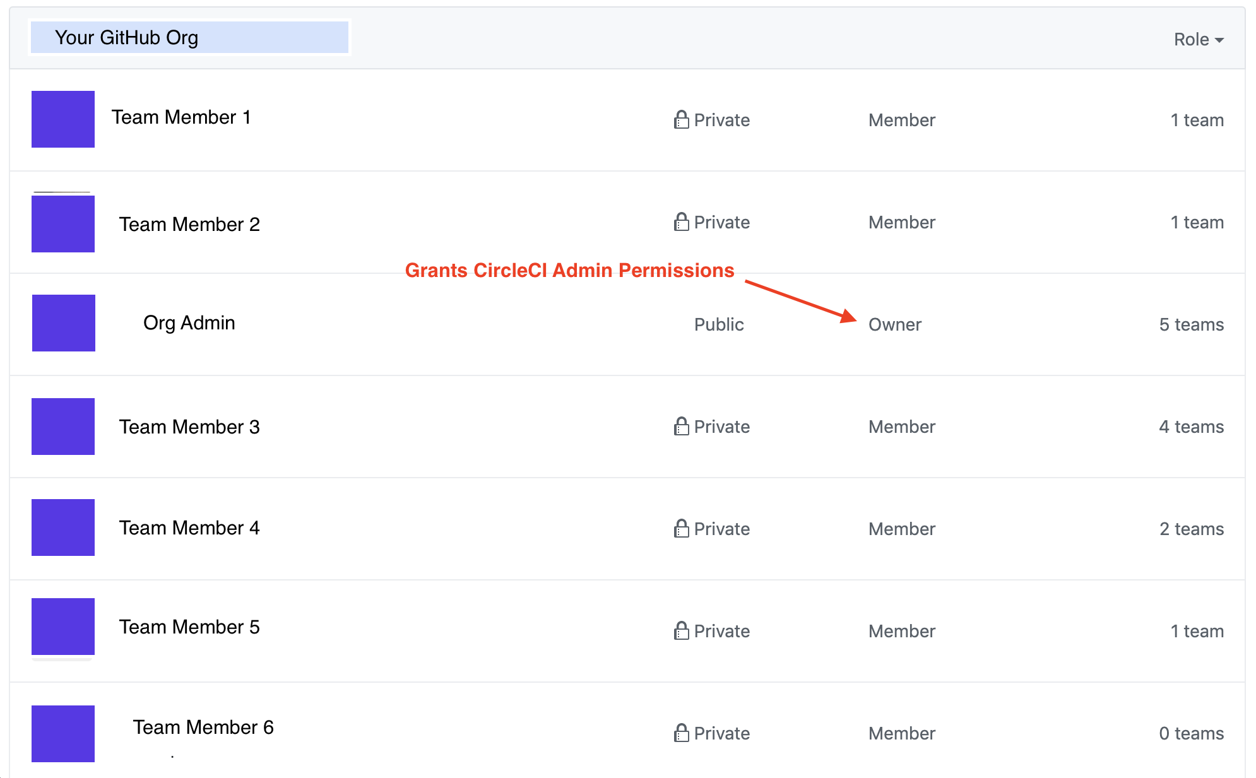Click the lock icon for Team Member 6
The width and height of the screenshot is (1256, 778).
(681, 733)
